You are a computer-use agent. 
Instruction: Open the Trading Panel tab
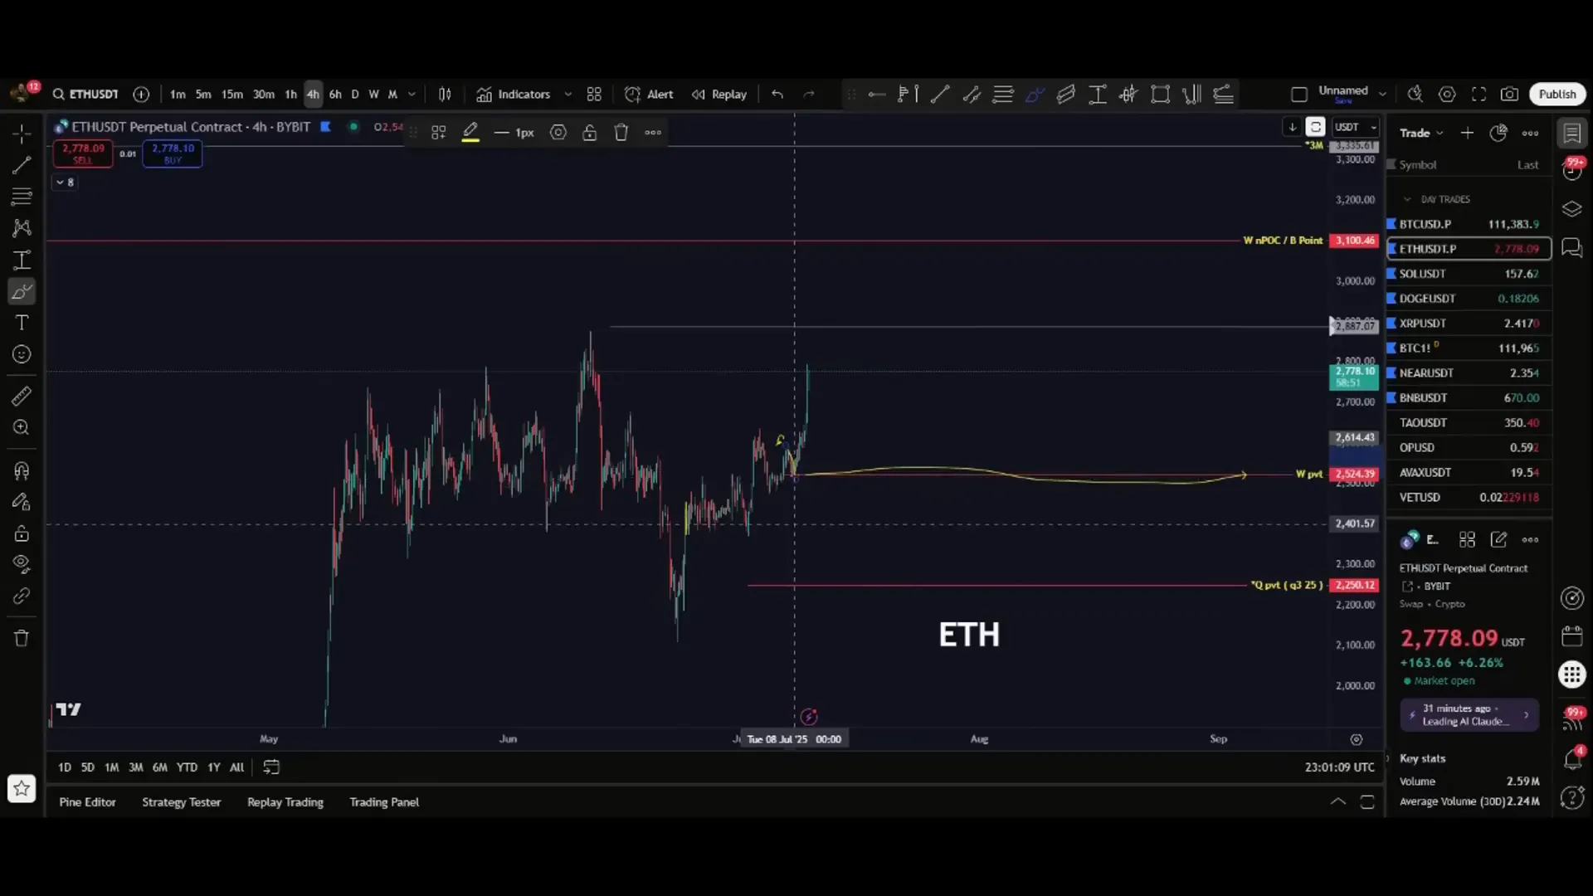(384, 802)
